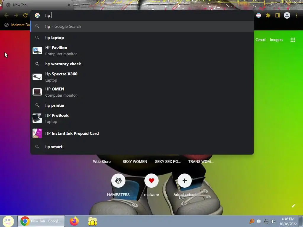Image resolution: width=303 pixels, height=227 pixels.
Task: Select the 'hp laptop' suggestion
Action: click(x=142, y=38)
